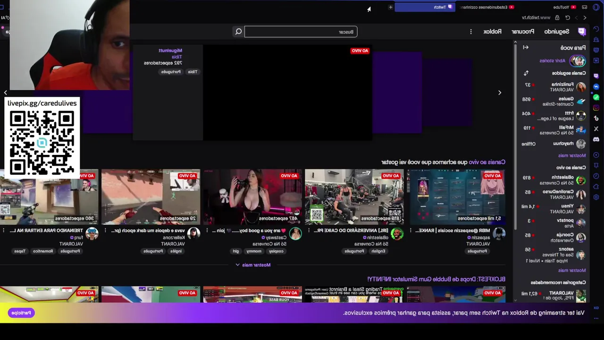The image size is (604, 340).
Task: Open options dots on the Castaway stream card
Action: [x=207, y=230]
